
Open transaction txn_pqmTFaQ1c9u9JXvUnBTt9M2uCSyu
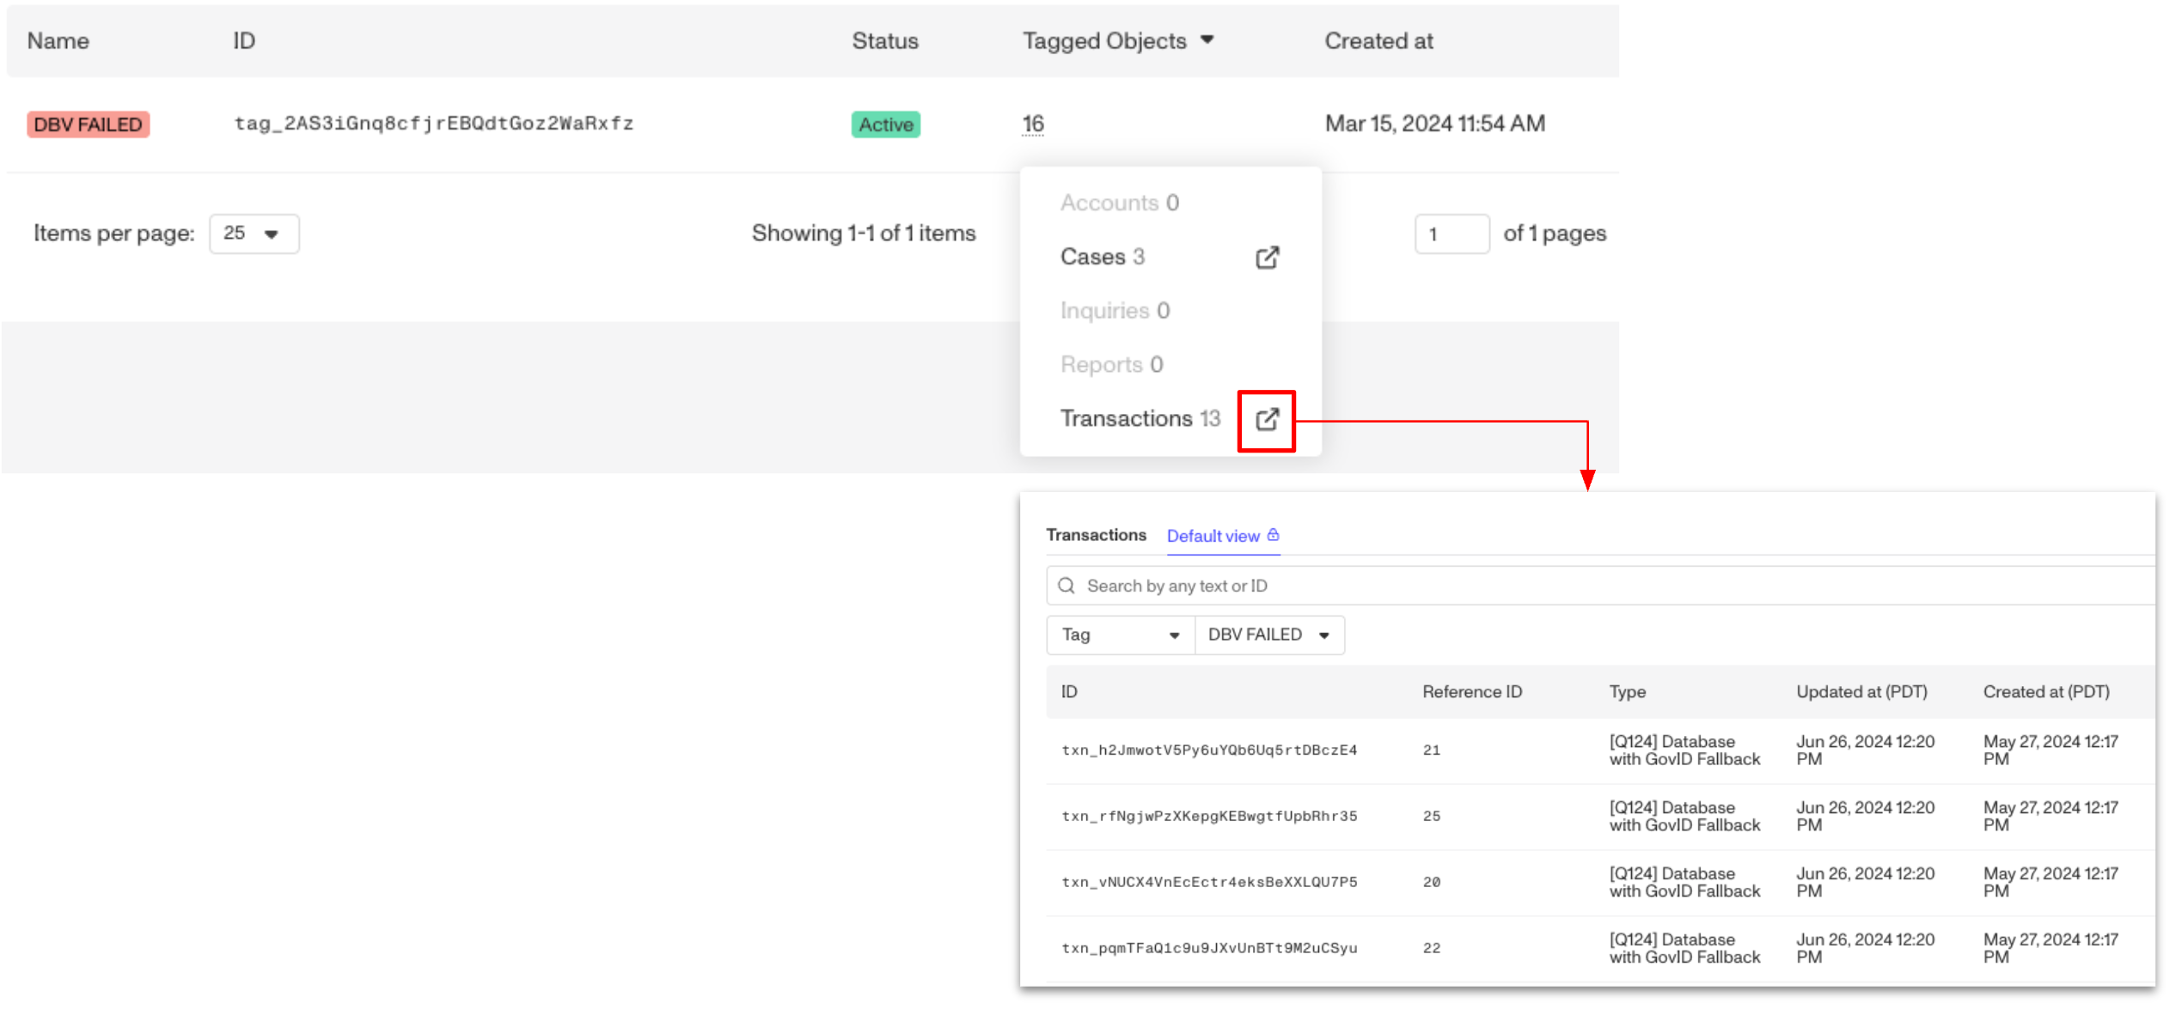(x=1209, y=949)
